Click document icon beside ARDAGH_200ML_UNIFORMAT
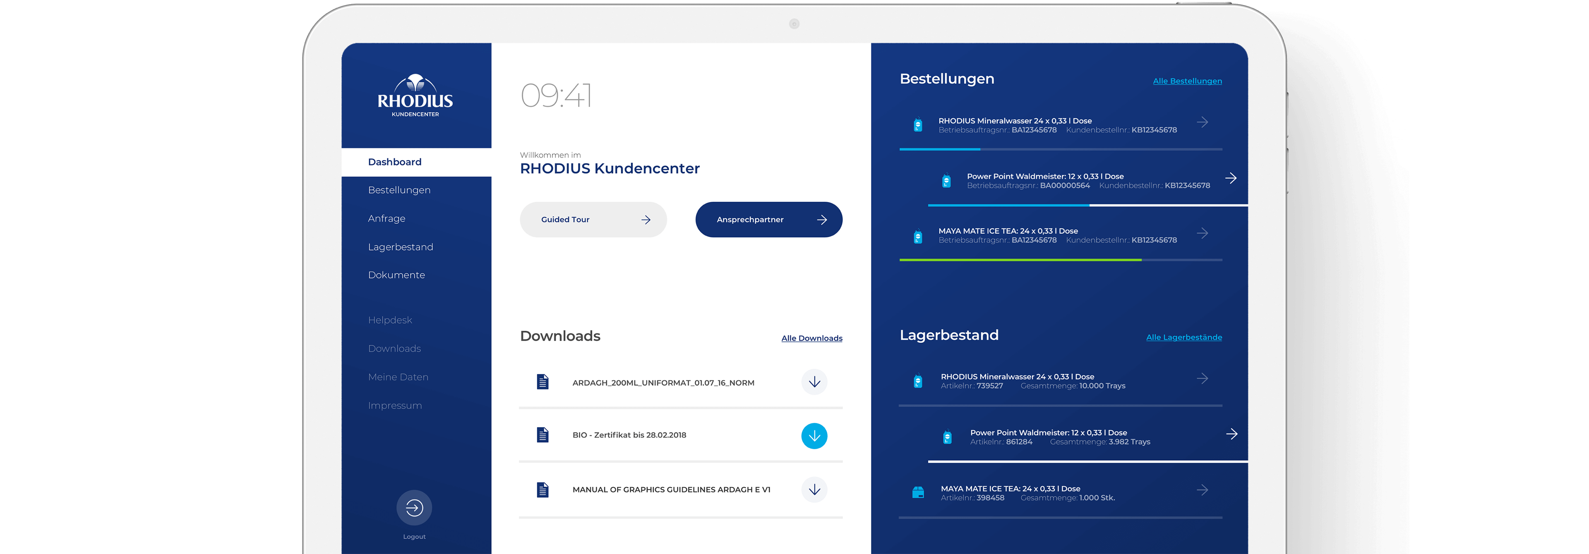The height and width of the screenshot is (554, 1589). (x=542, y=382)
